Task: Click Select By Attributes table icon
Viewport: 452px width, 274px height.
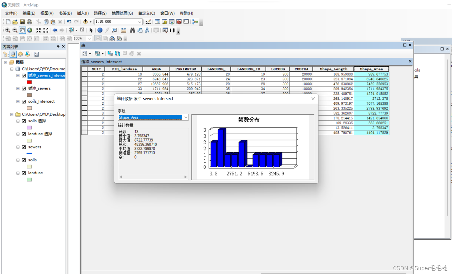Action: [110, 54]
